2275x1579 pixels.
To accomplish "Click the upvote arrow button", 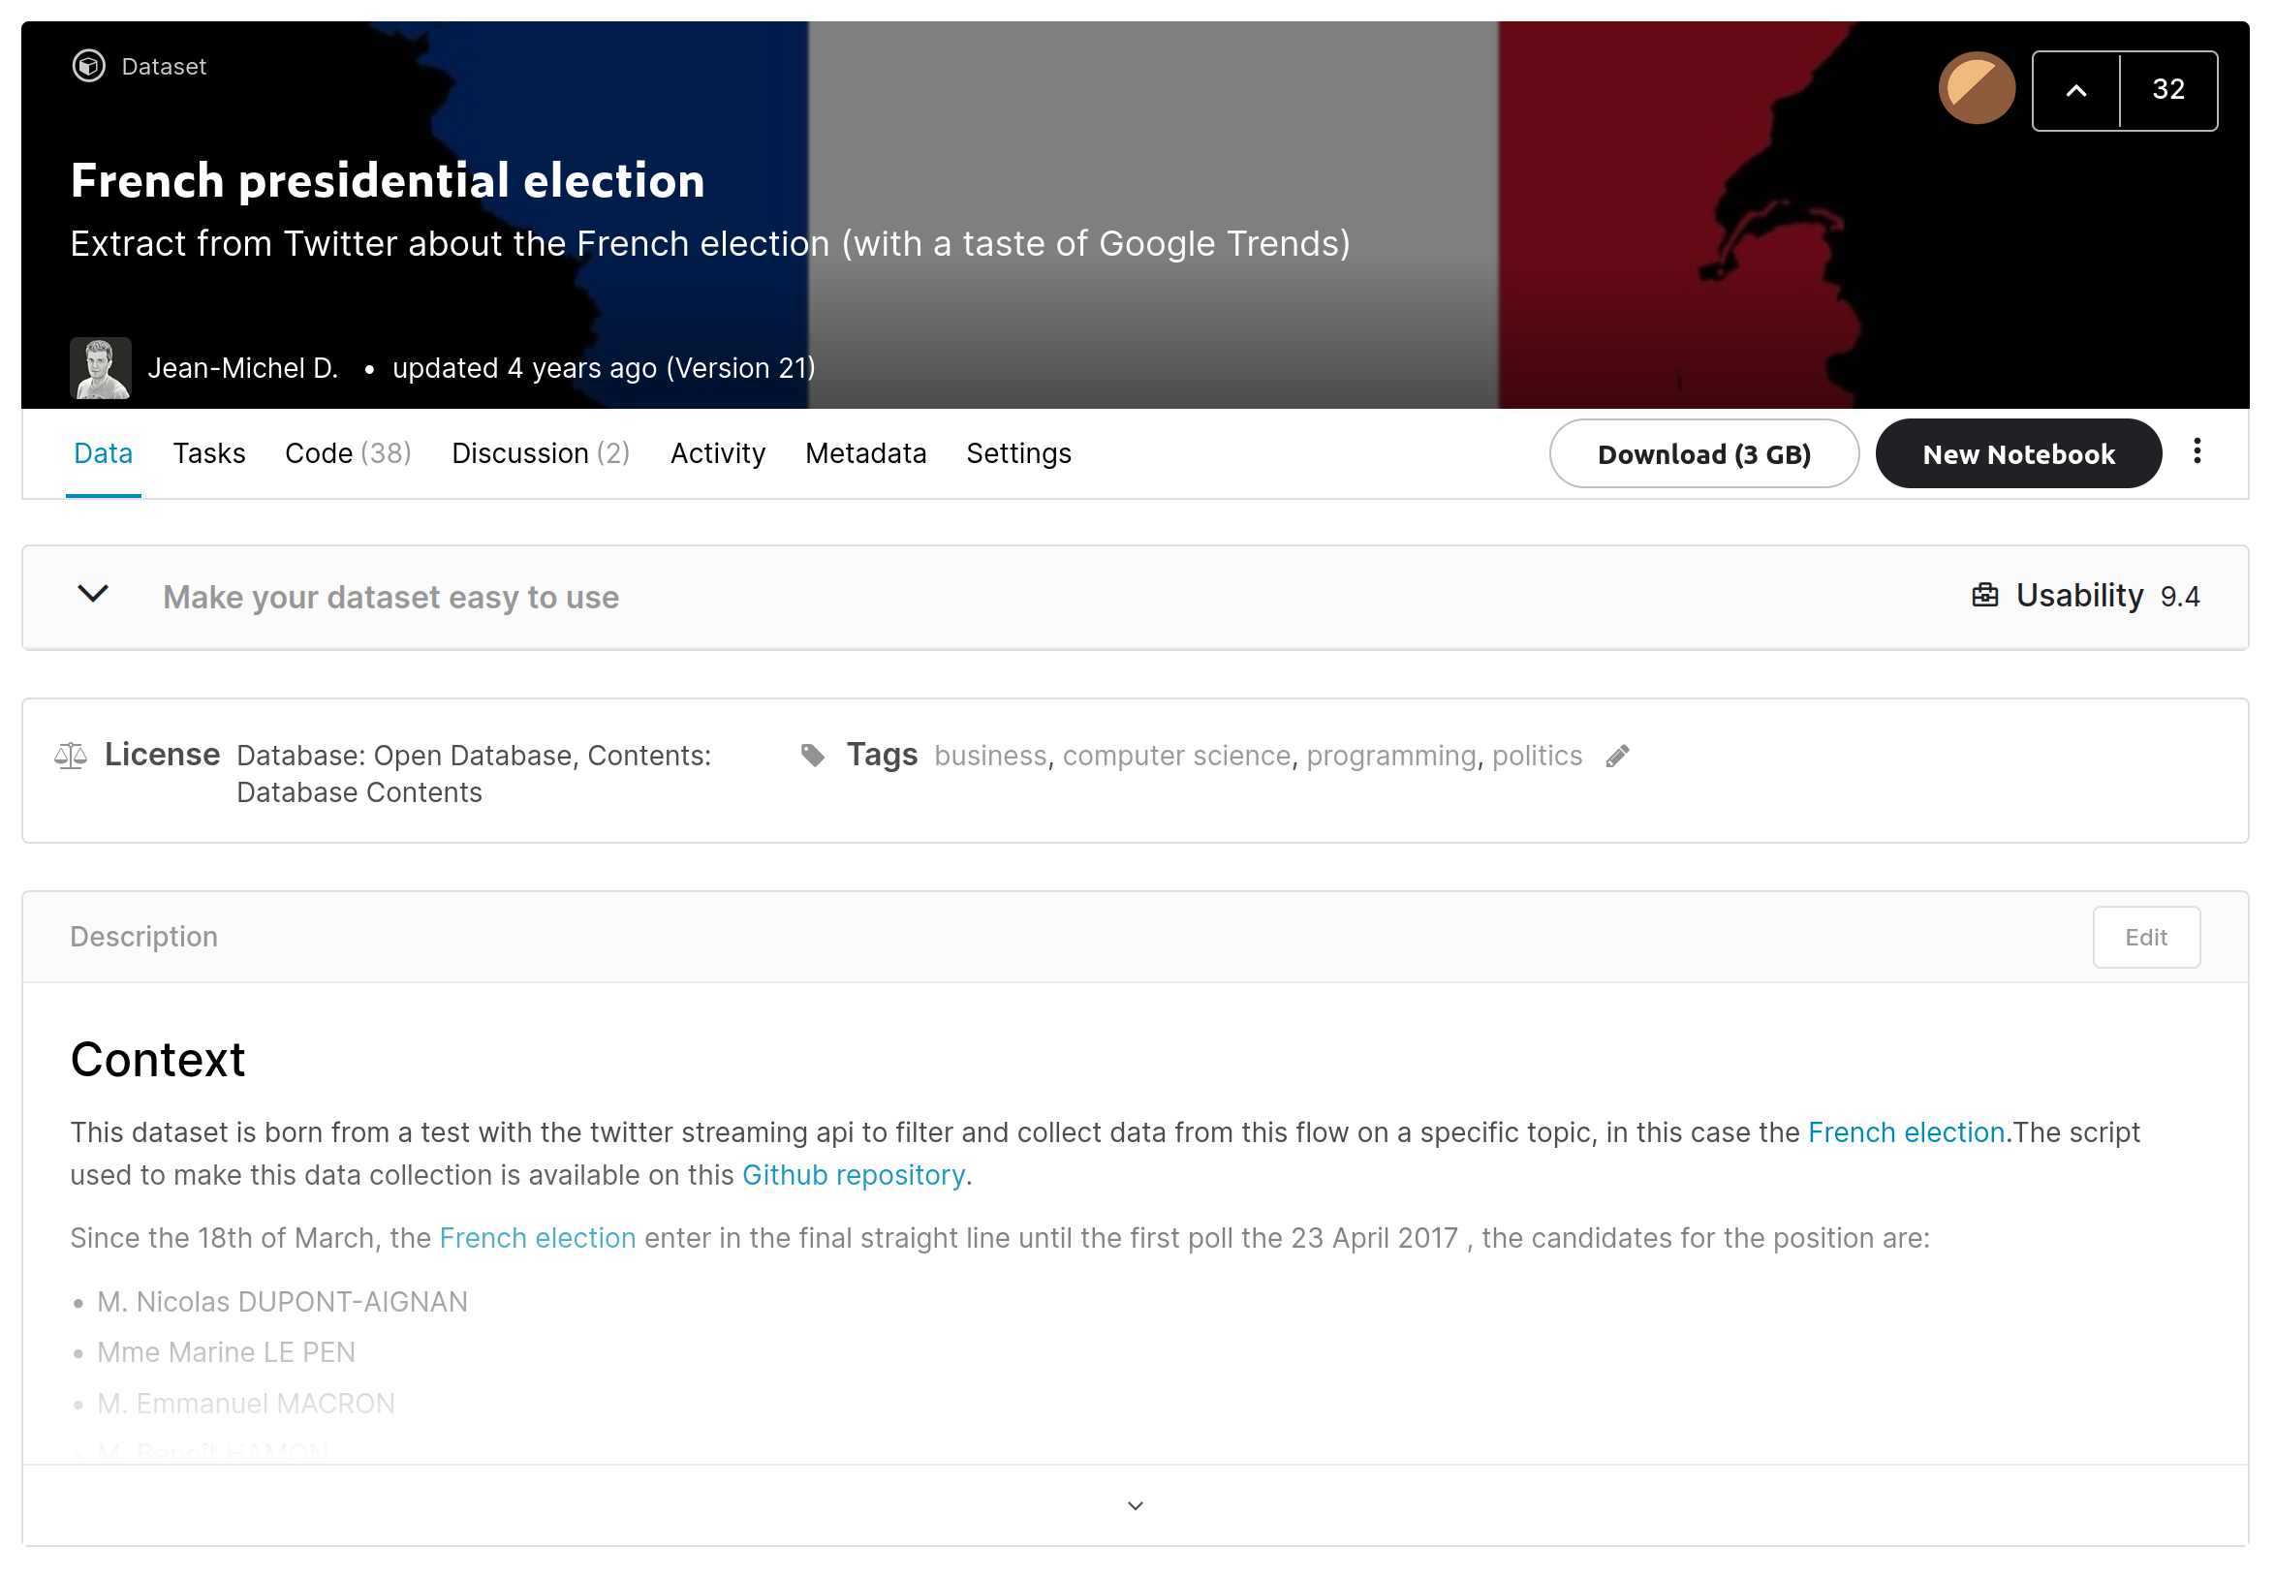I will click(2075, 91).
